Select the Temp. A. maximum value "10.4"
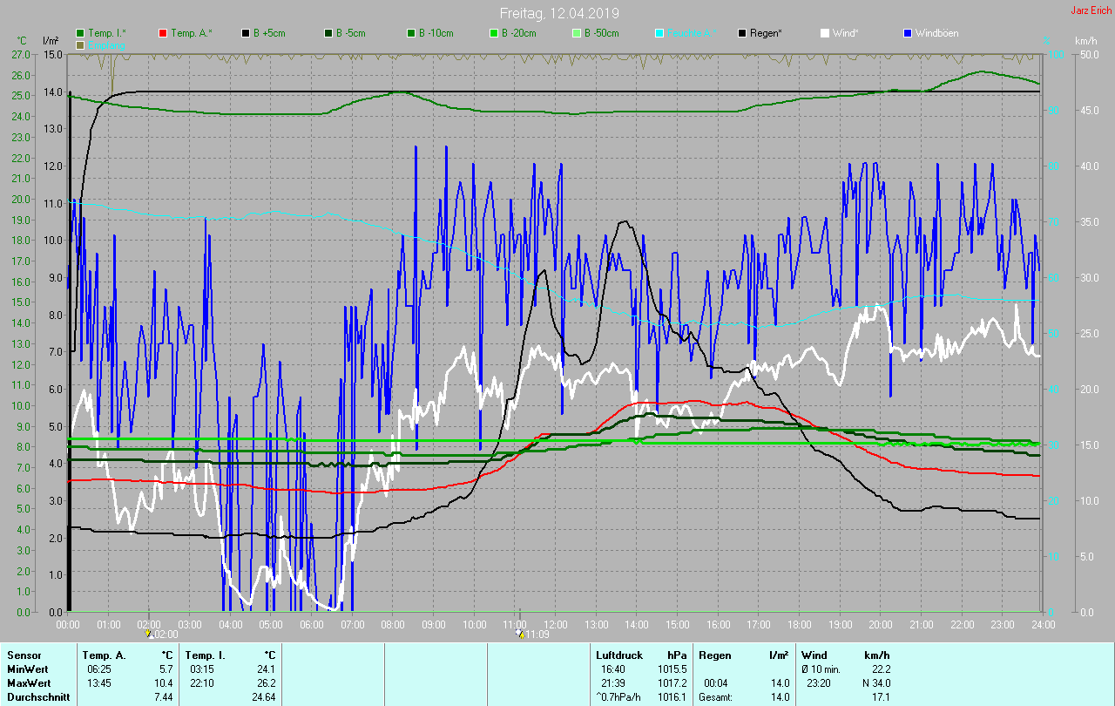1115x706 pixels. point(164,682)
